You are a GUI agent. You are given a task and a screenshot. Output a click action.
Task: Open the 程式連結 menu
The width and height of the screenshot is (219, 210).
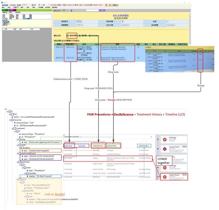tap(4, 5)
